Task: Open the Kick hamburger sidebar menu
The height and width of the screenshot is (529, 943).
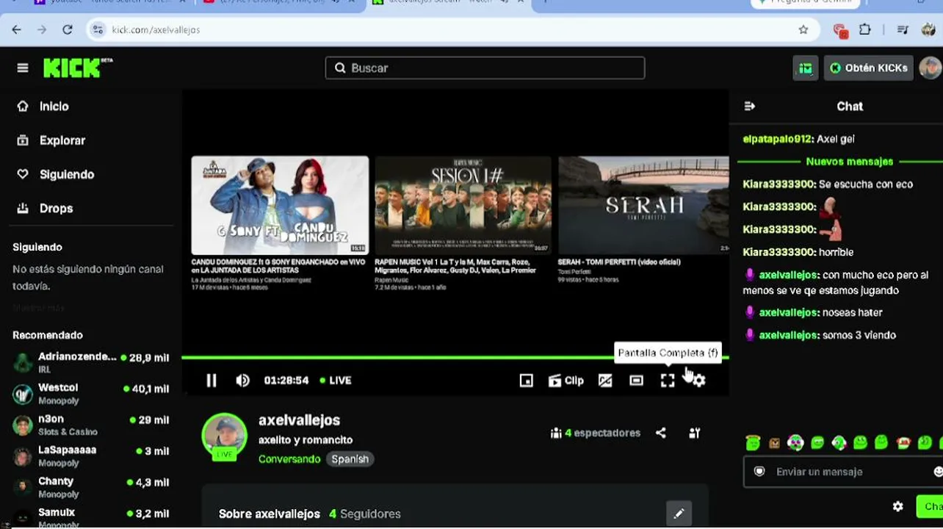Action: [x=23, y=68]
